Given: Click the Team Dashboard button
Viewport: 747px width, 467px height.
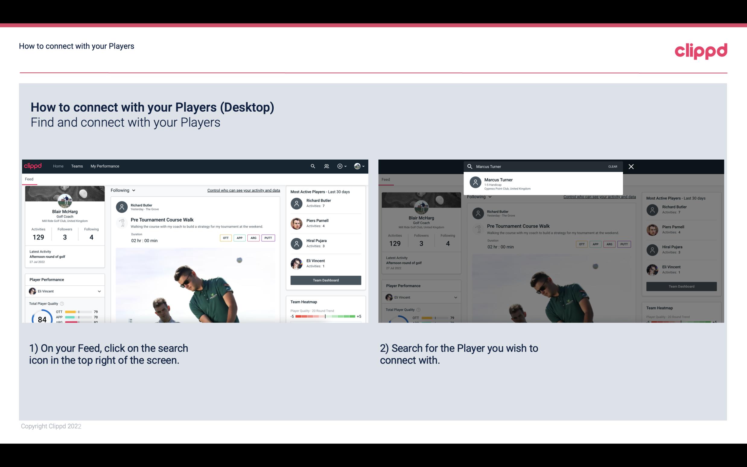Looking at the screenshot, I should click(325, 280).
